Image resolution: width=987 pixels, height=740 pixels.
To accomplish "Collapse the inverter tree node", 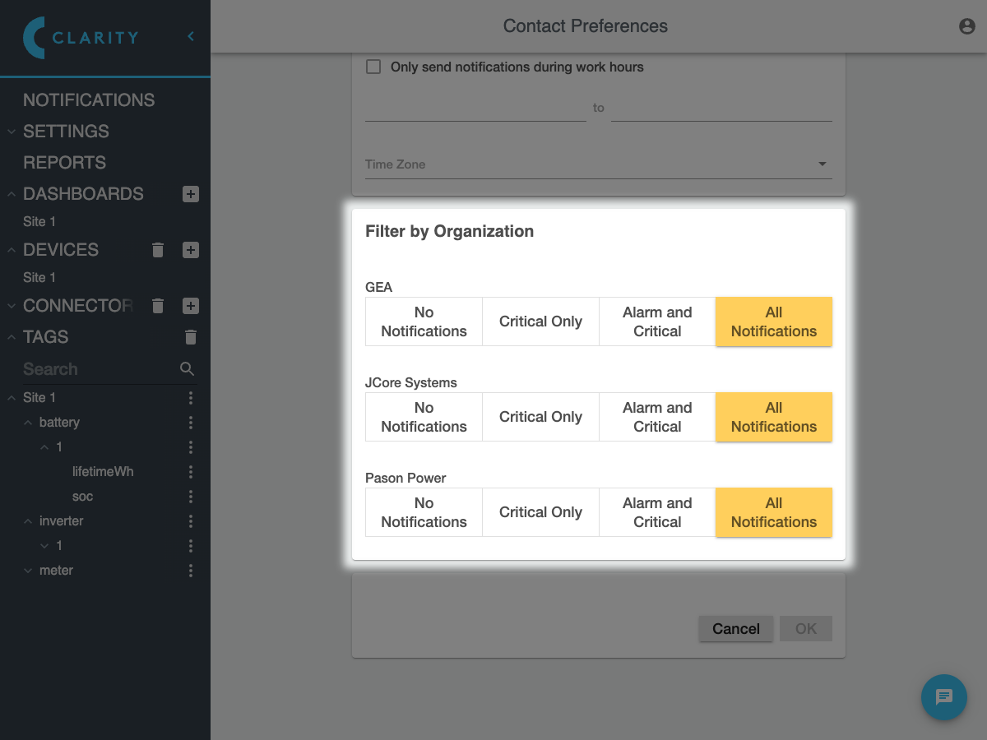I will [x=30, y=521].
